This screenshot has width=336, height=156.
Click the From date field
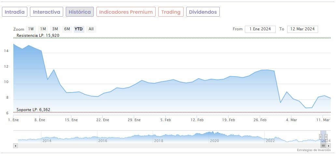click(x=260, y=29)
